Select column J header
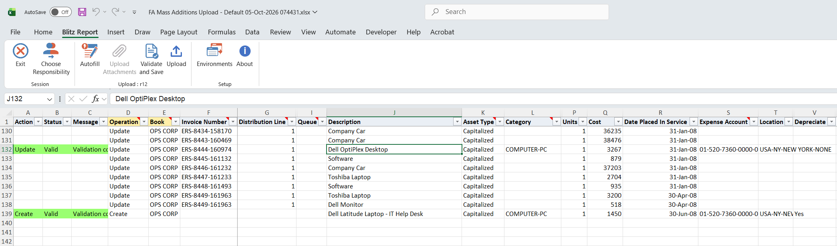The height and width of the screenshot is (246, 837). 394,113
